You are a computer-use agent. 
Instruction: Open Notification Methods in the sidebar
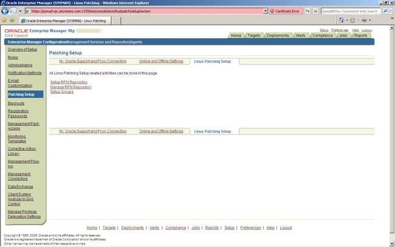(x=24, y=72)
